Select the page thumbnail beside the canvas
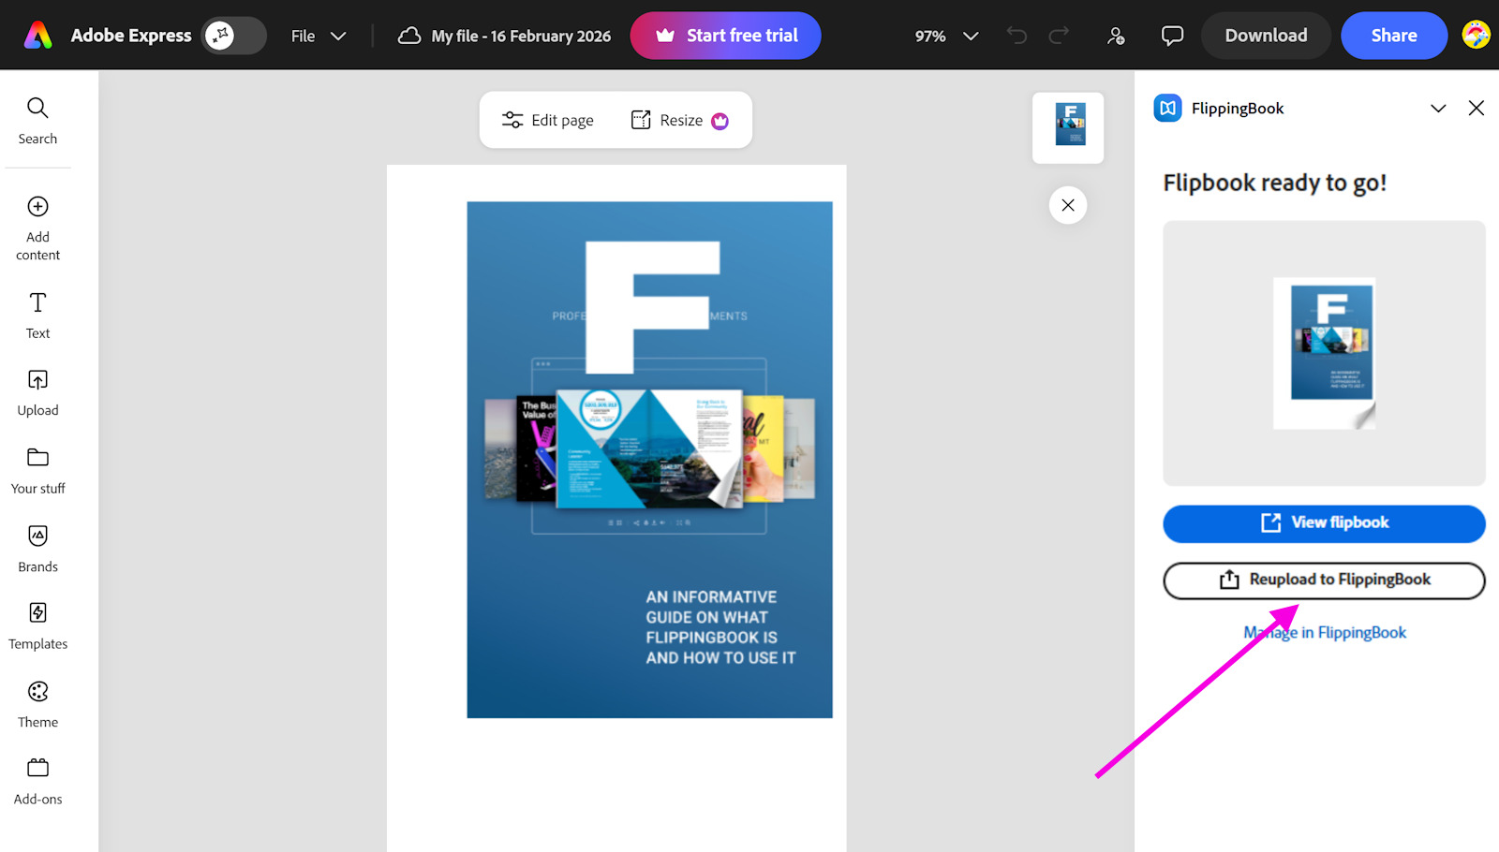The image size is (1499, 852). [1068, 126]
